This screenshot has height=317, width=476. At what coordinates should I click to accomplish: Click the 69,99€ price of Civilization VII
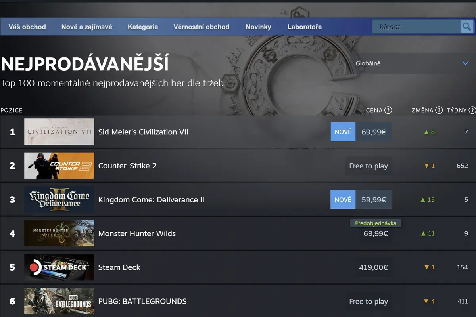[374, 132]
